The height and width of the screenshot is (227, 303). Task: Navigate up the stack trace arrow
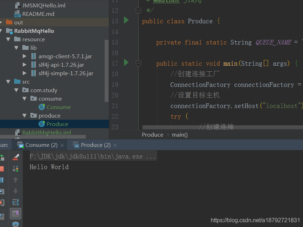tap(16, 180)
